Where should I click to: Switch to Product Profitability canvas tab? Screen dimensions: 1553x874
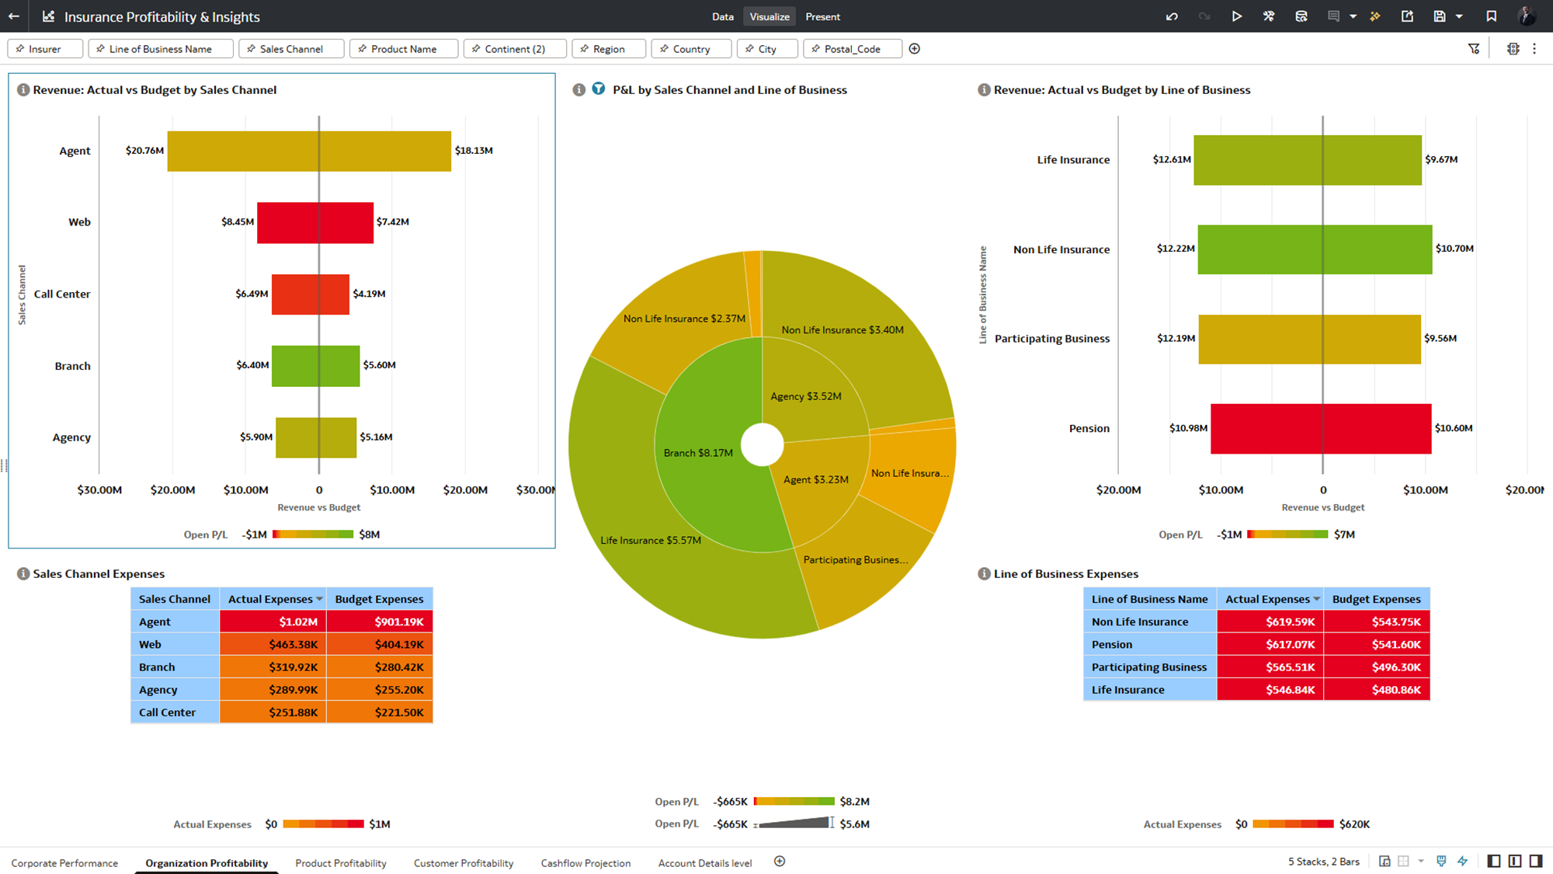(x=340, y=863)
